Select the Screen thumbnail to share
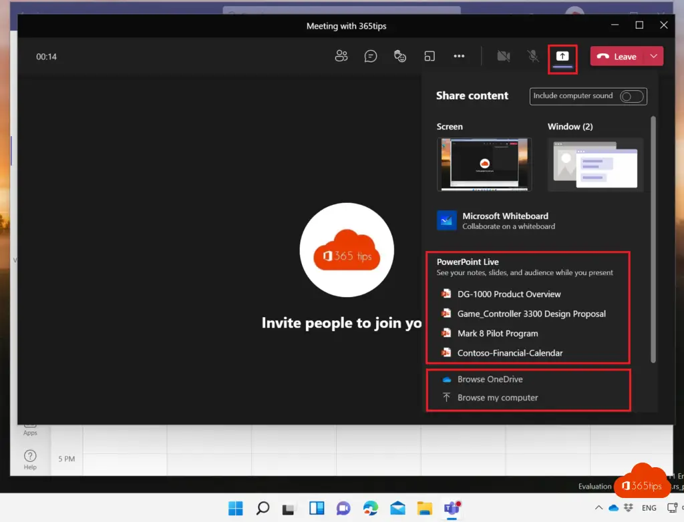684x522 pixels. point(484,164)
